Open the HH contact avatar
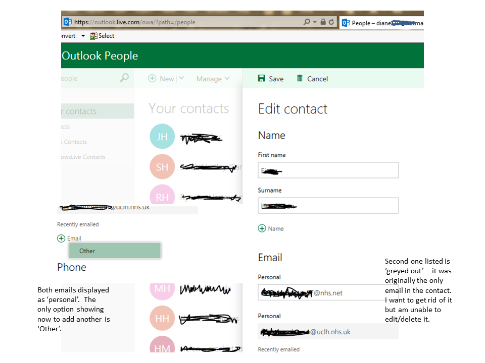The width and height of the screenshot is (485, 363). (x=162, y=318)
